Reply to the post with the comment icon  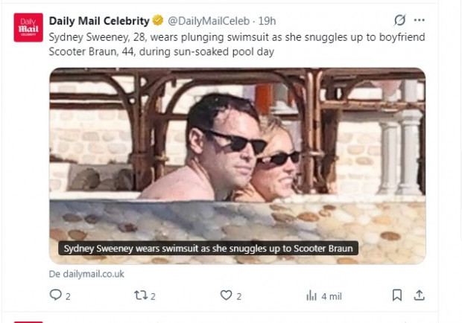tap(55, 295)
